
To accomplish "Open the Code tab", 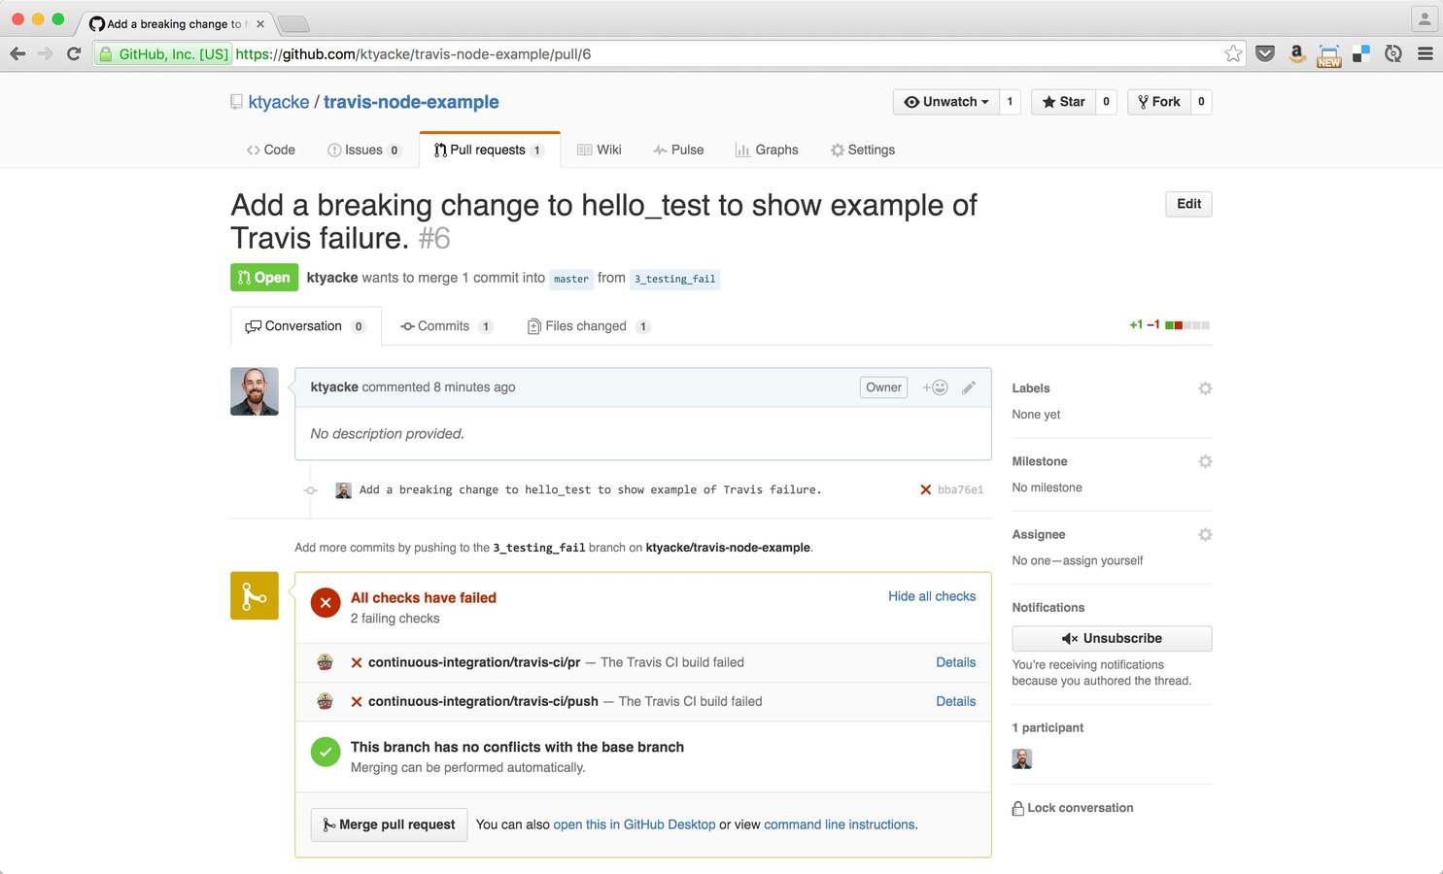I will (x=270, y=150).
